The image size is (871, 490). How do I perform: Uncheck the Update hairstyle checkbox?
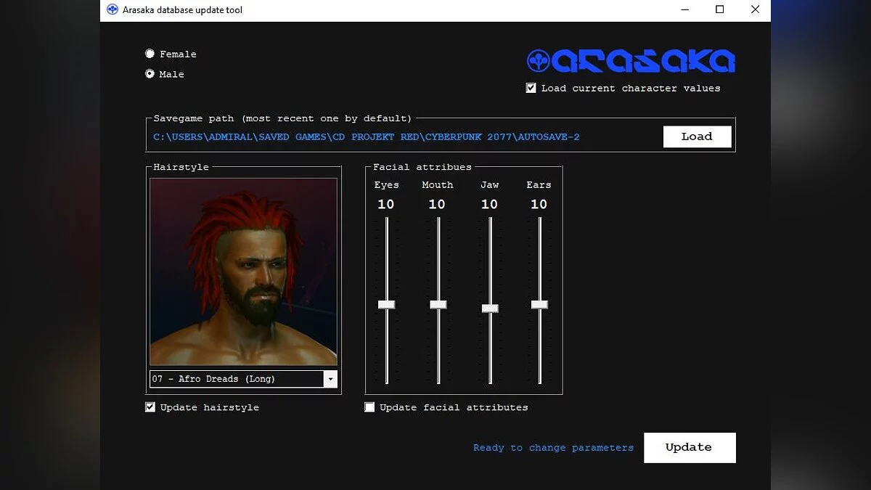(150, 407)
